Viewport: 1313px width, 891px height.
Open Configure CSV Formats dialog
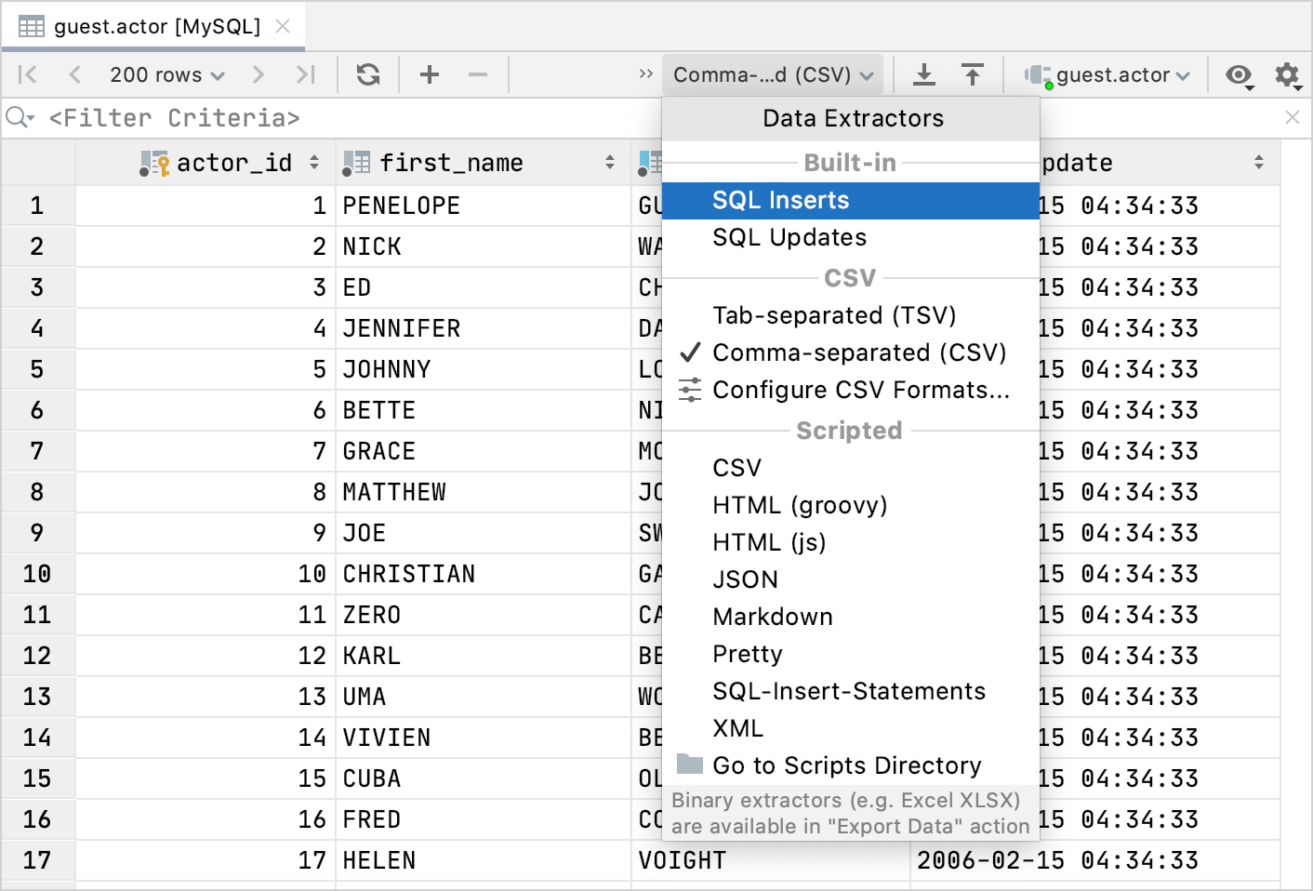point(860,390)
